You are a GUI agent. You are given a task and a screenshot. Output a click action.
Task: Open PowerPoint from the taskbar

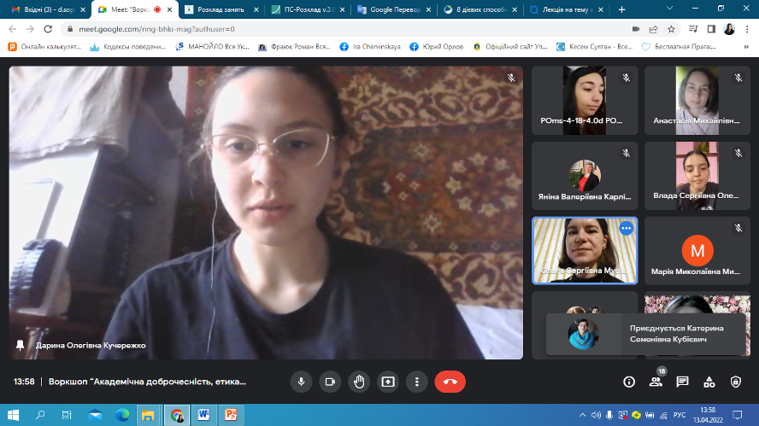pyautogui.click(x=231, y=415)
